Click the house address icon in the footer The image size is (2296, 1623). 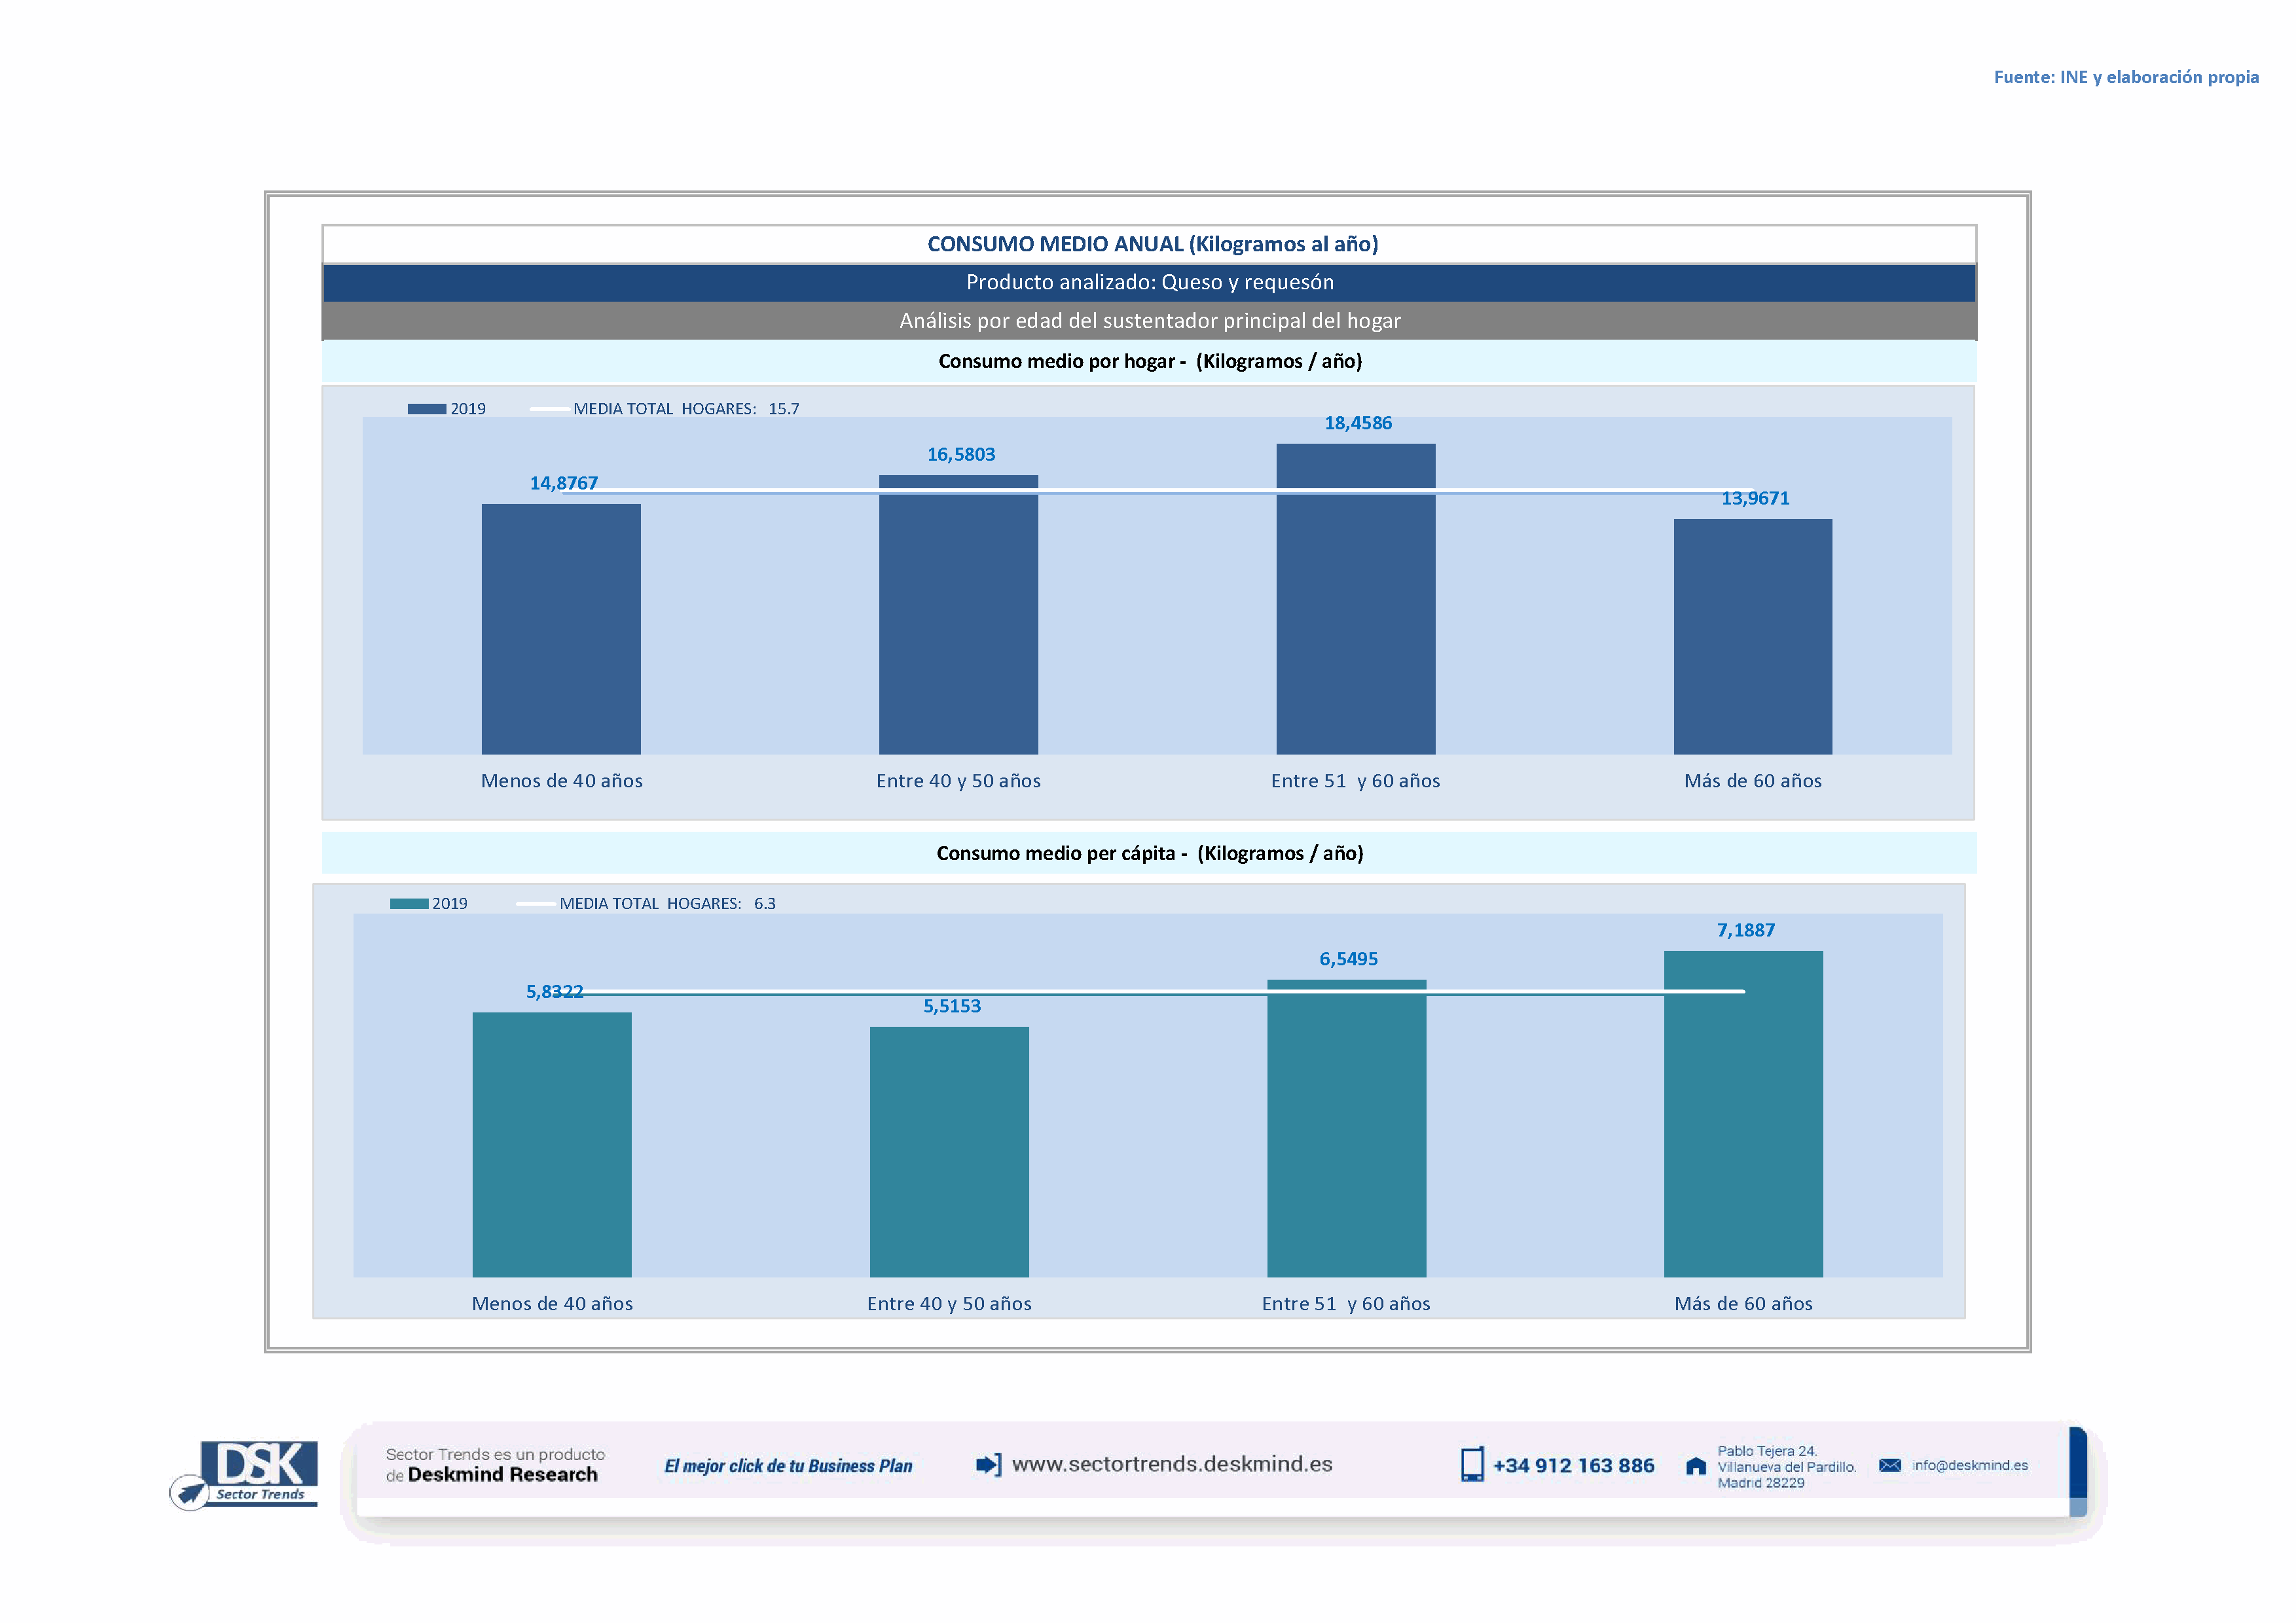click(1695, 1466)
